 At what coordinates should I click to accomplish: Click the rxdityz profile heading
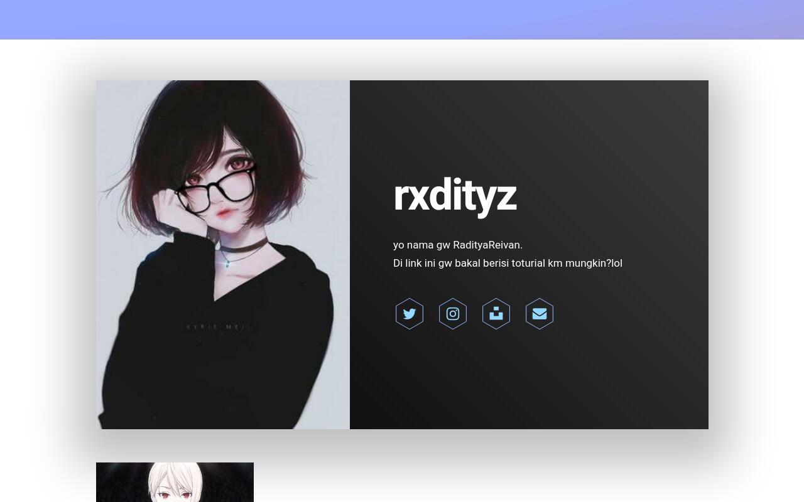click(x=455, y=195)
